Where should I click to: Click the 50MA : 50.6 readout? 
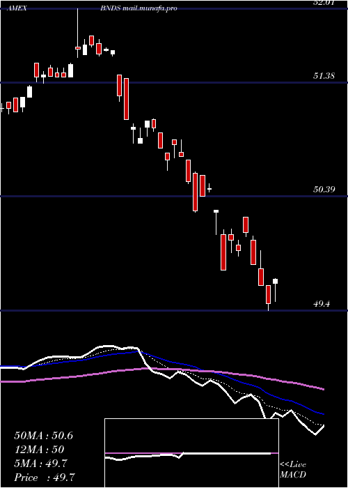pyautogui.click(x=44, y=436)
